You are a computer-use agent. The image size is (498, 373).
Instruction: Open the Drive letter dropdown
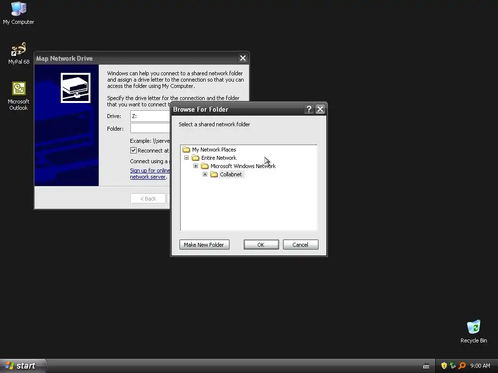point(150,116)
